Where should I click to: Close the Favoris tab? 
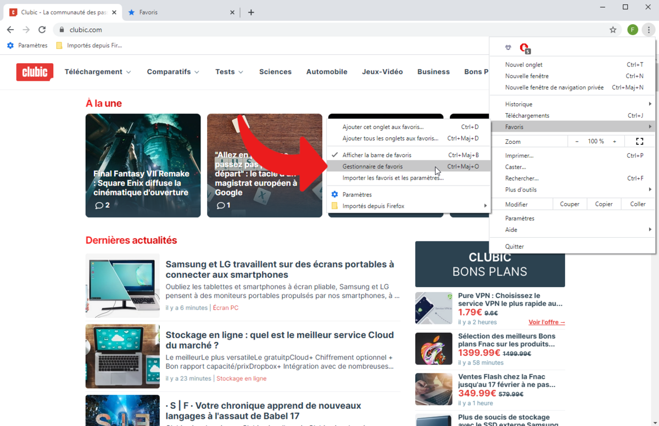(232, 12)
